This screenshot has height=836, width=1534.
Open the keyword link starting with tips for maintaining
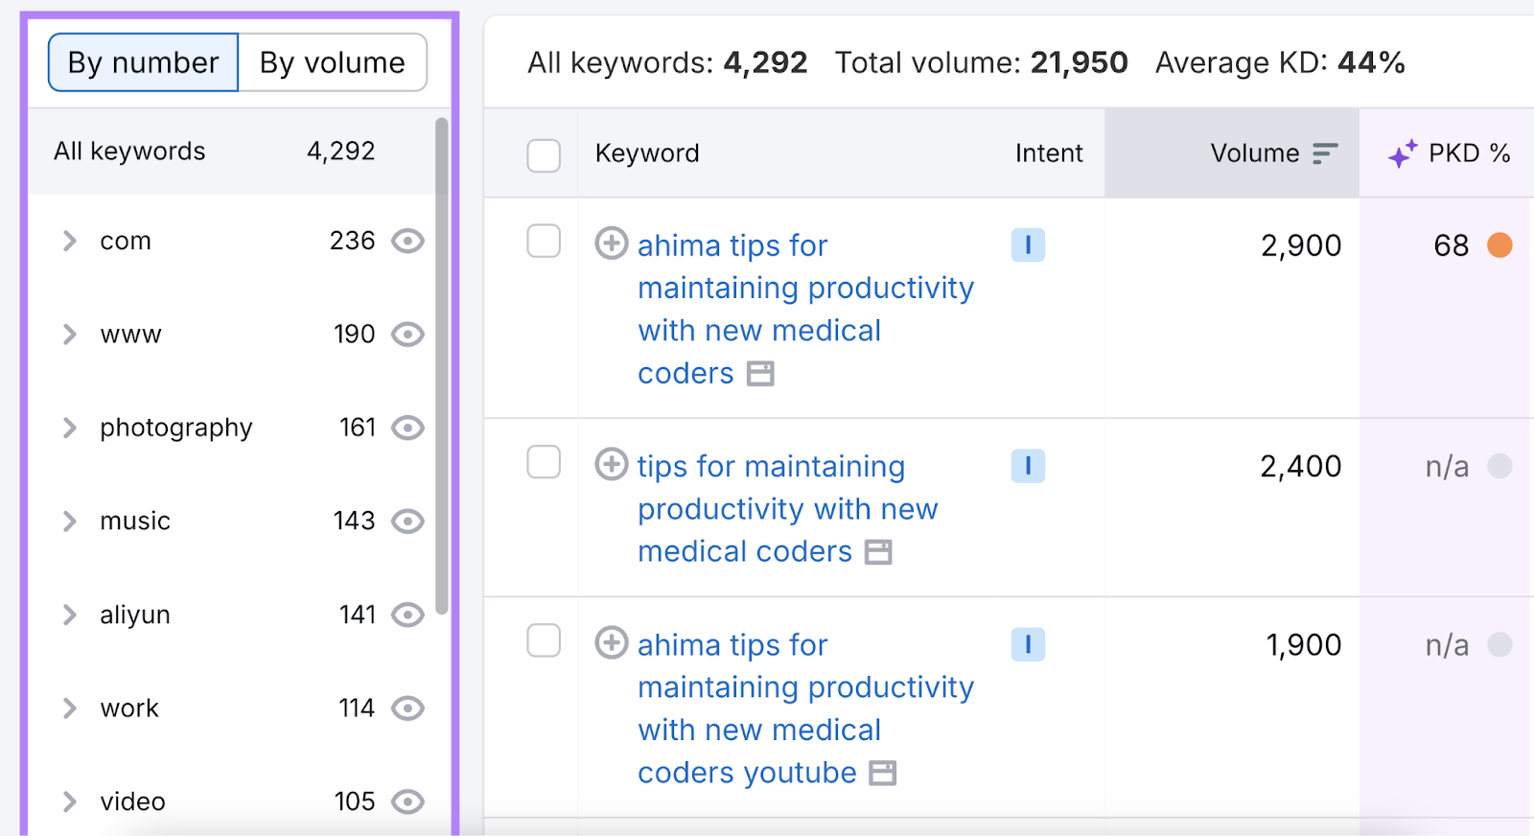click(x=771, y=466)
